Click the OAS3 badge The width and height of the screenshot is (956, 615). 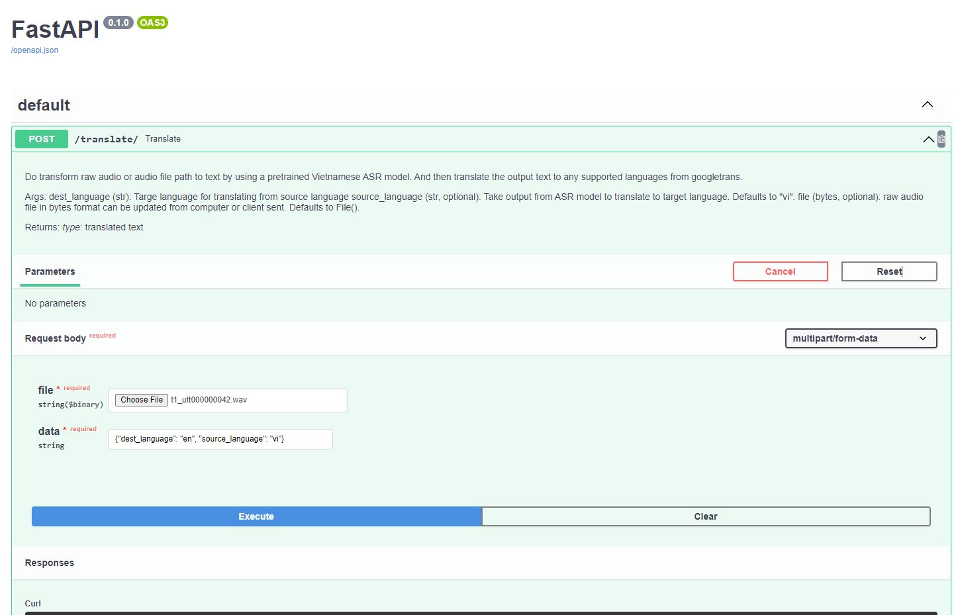(x=152, y=23)
